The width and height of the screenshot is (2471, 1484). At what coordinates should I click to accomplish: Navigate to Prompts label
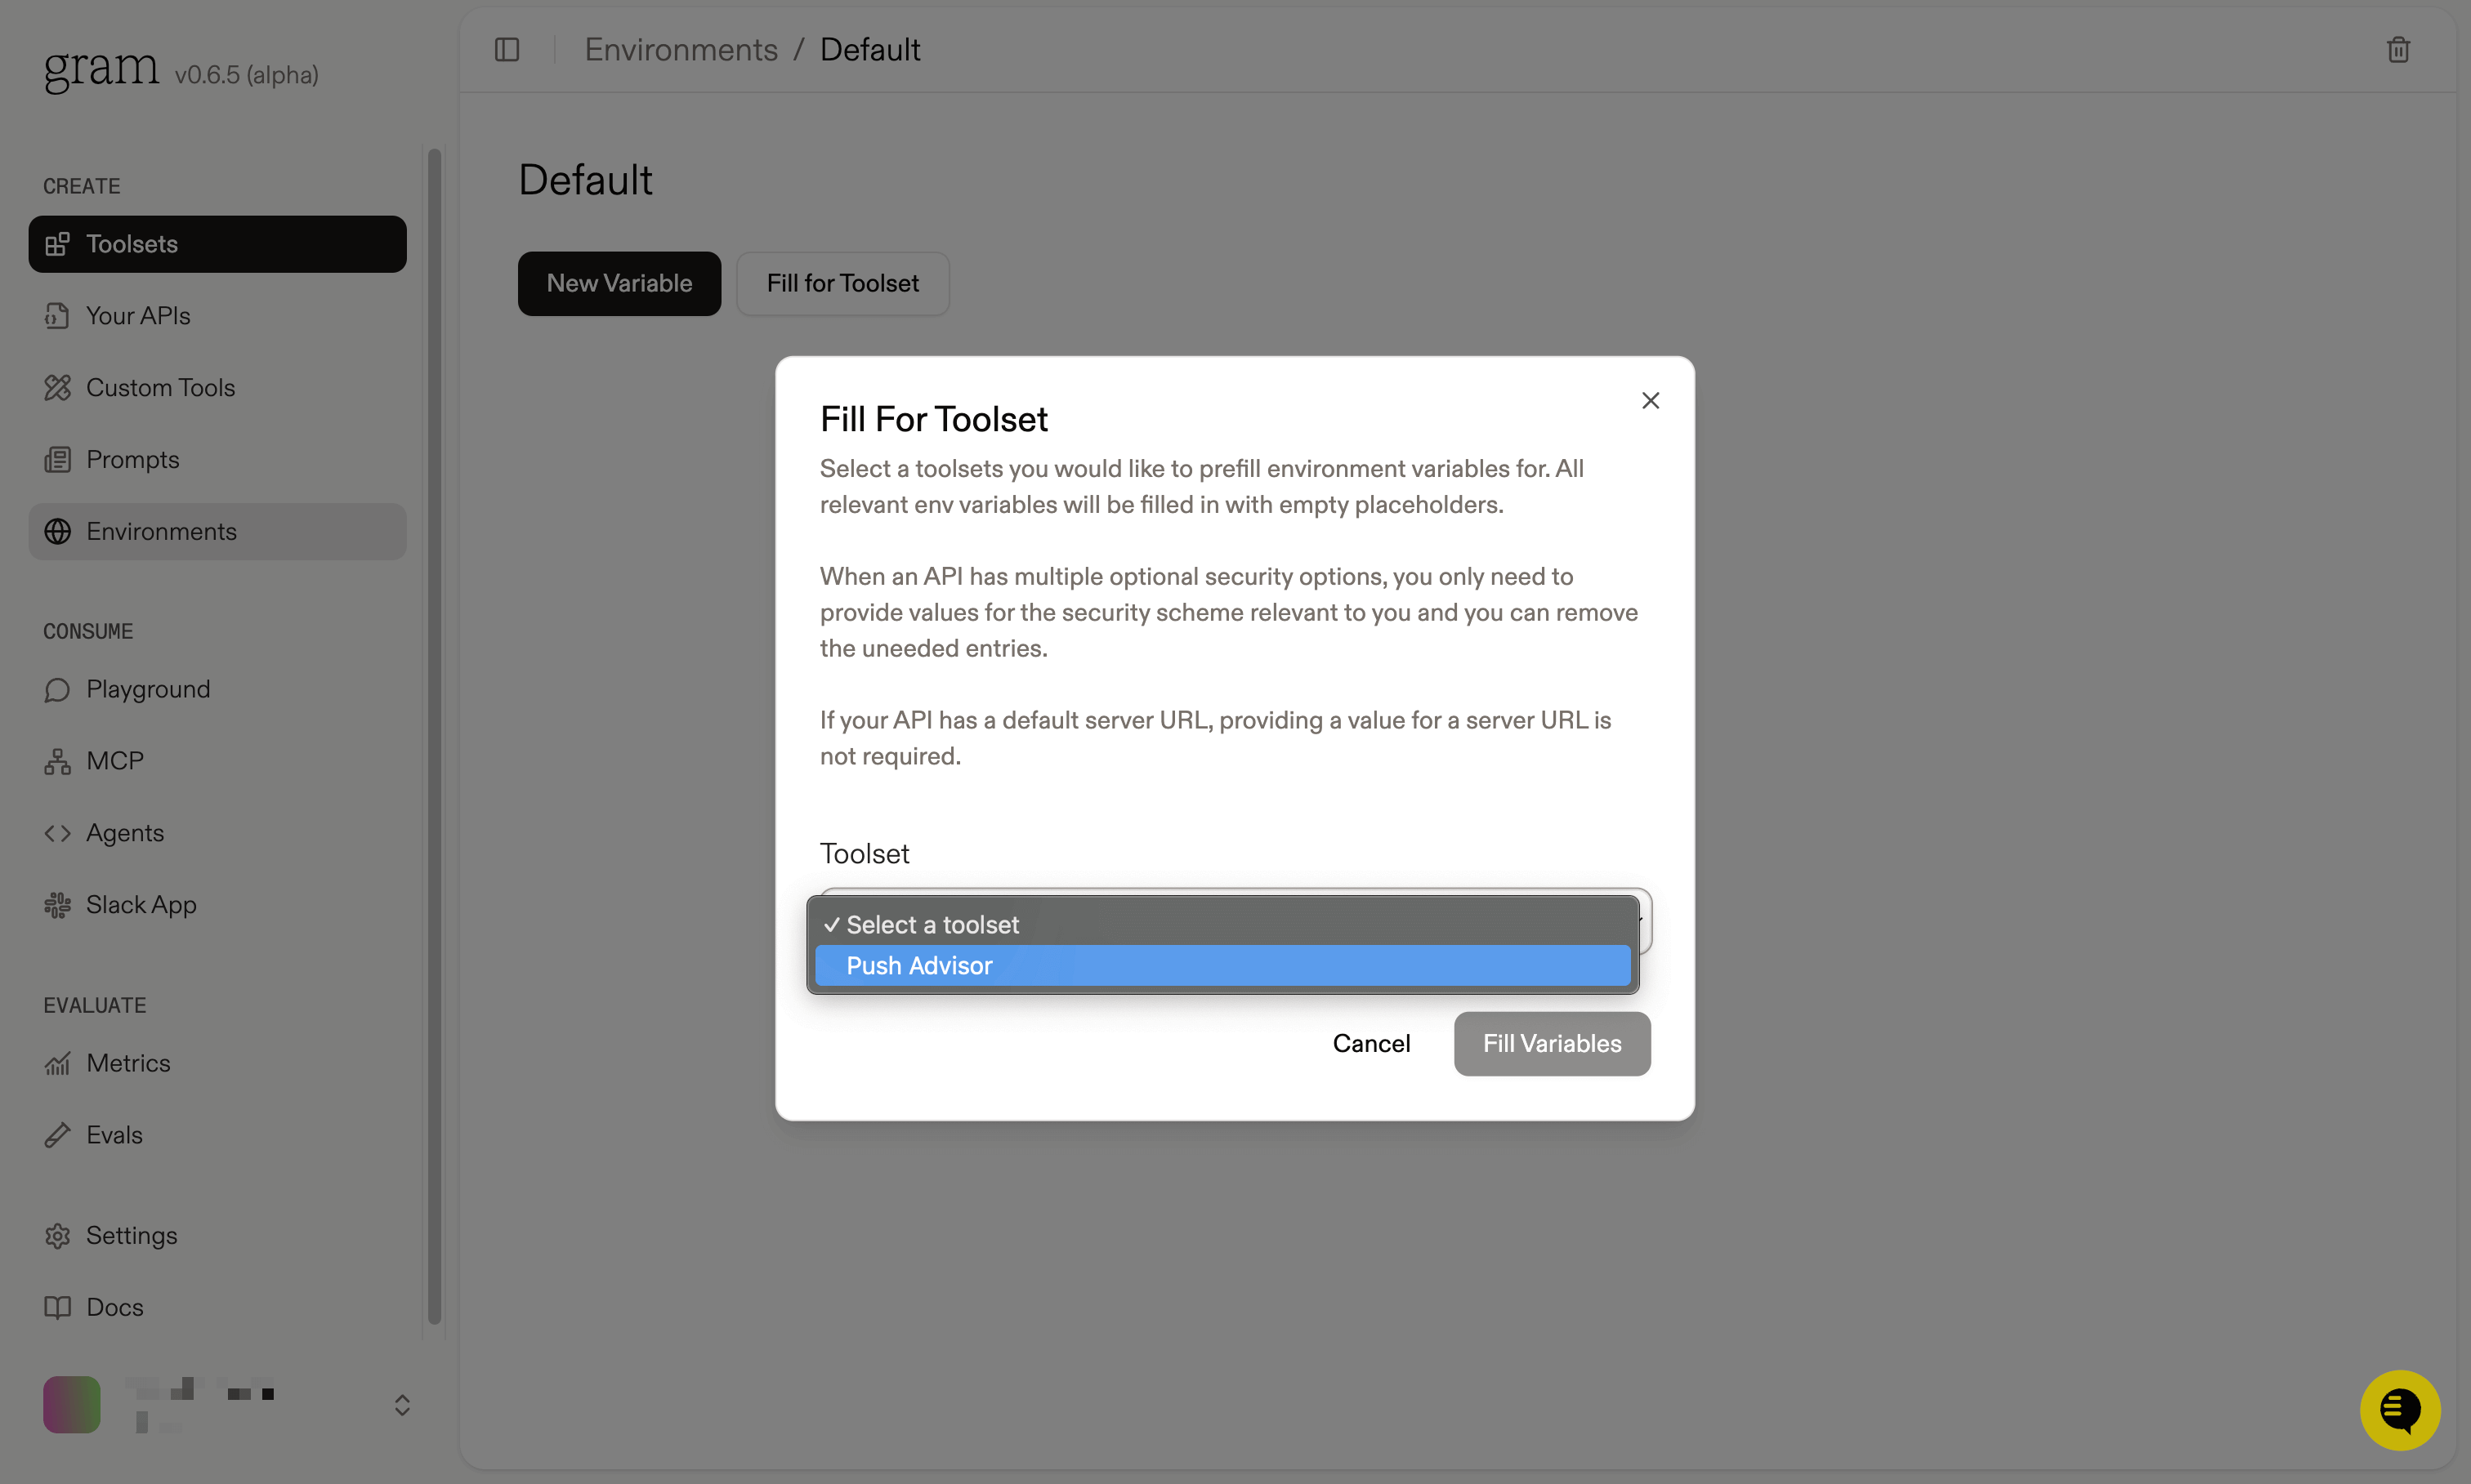click(x=133, y=460)
